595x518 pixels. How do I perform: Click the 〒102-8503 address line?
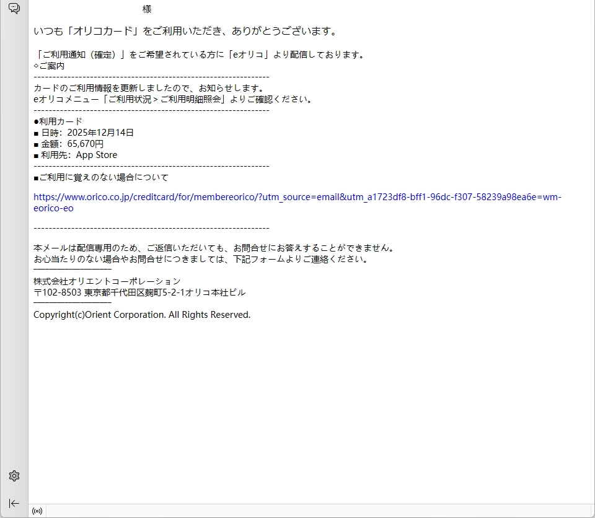[139, 292]
